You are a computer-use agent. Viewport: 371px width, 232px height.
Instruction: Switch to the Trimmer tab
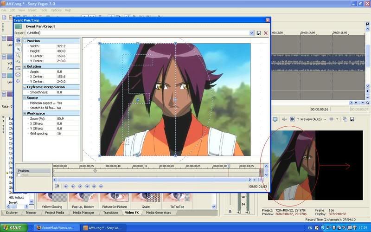coord(31,213)
